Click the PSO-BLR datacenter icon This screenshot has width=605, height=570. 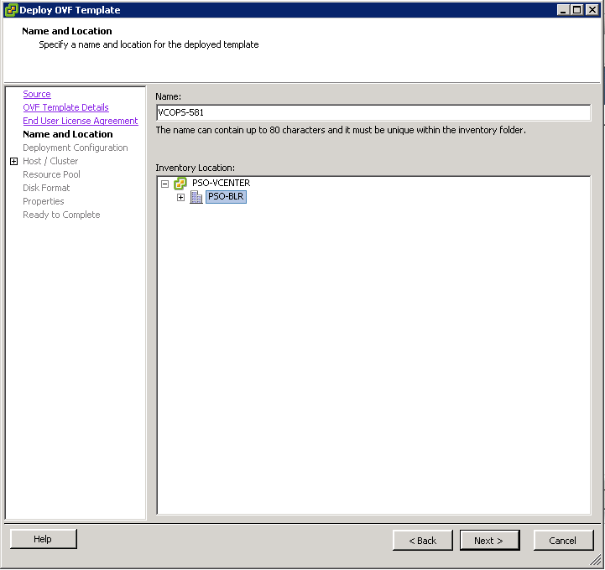pyautogui.click(x=196, y=197)
